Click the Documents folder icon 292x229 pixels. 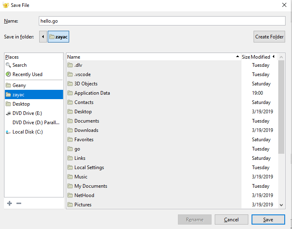70,121
